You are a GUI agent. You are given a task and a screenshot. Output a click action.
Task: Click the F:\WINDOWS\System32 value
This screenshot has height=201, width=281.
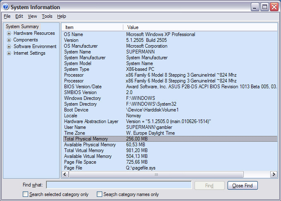[151, 104]
